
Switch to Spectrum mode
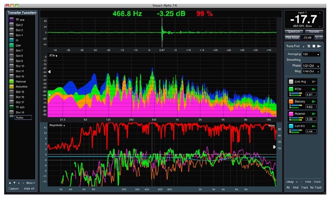click(x=294, y=31)
